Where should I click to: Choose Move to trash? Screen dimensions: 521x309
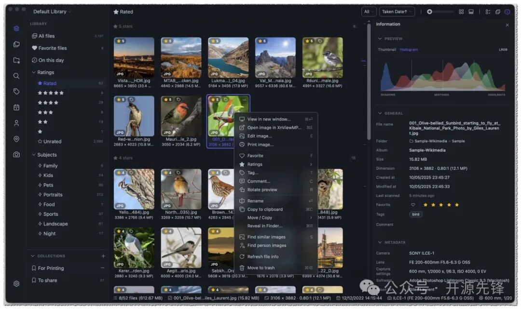tap(276, 268)
